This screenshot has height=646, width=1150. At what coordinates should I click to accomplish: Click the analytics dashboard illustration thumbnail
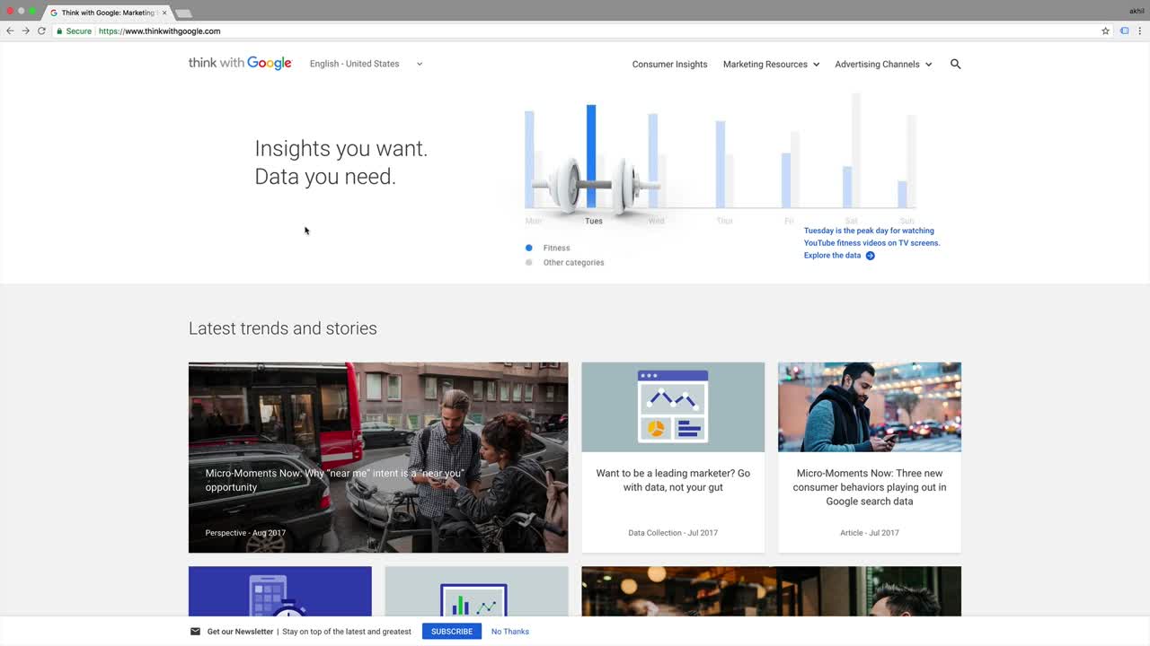tap(673, 407)
